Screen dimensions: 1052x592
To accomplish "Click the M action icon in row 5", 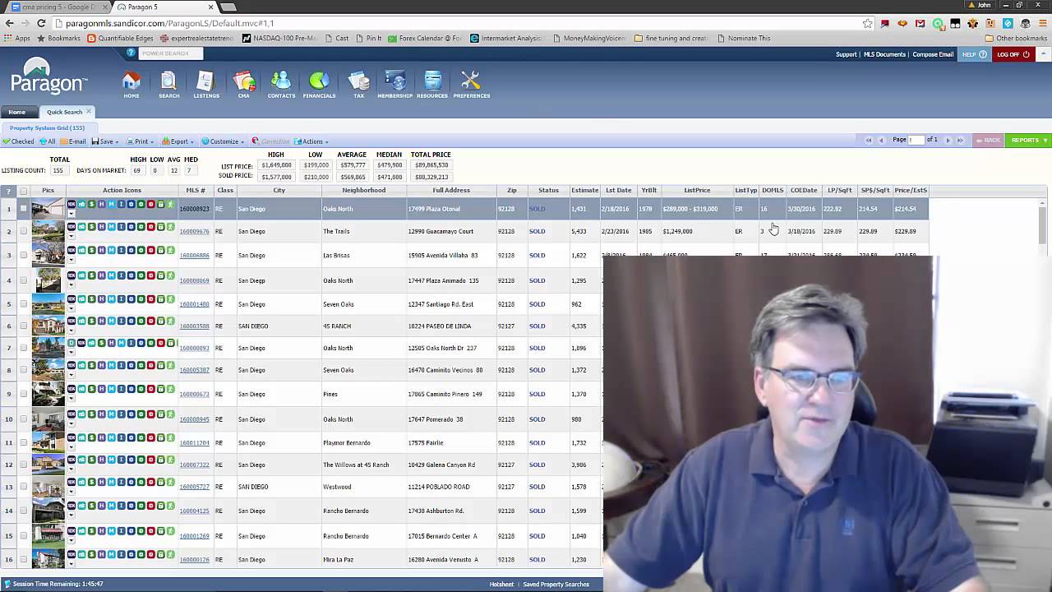I will (111, 299).
